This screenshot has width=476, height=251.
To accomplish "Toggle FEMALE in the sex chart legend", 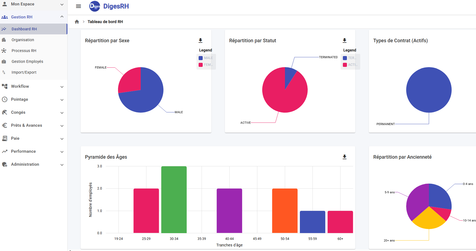I will (206, 65).
